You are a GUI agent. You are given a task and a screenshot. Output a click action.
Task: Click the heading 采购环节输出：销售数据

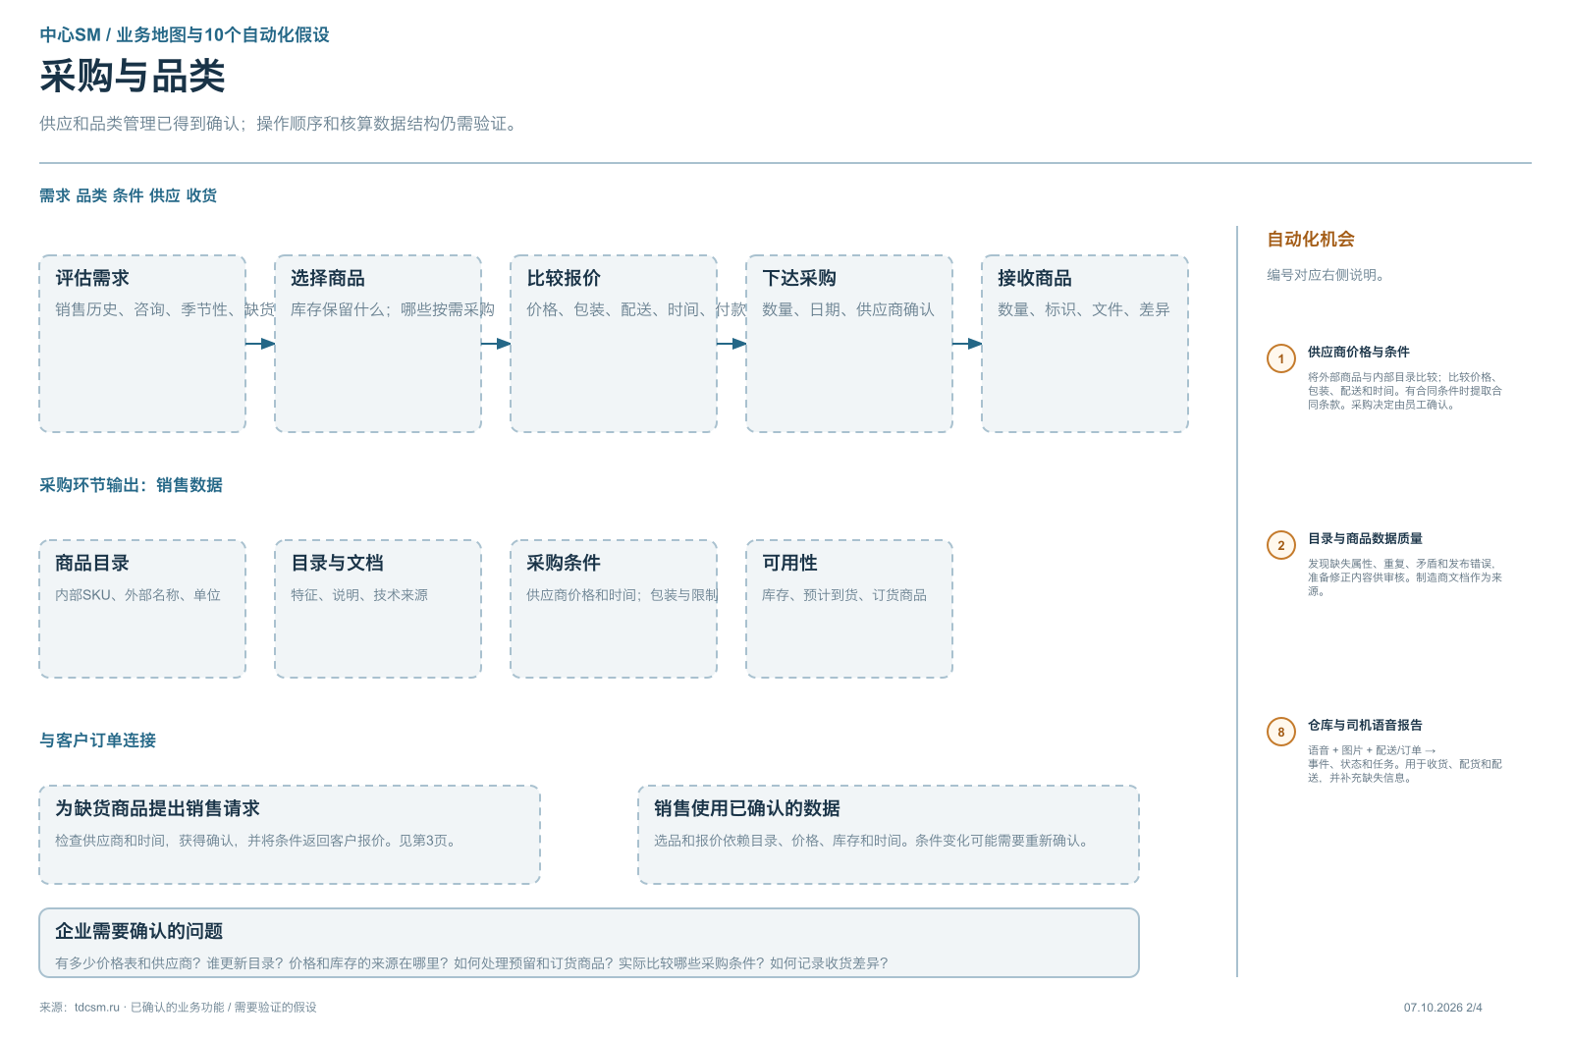click(131, 485)
